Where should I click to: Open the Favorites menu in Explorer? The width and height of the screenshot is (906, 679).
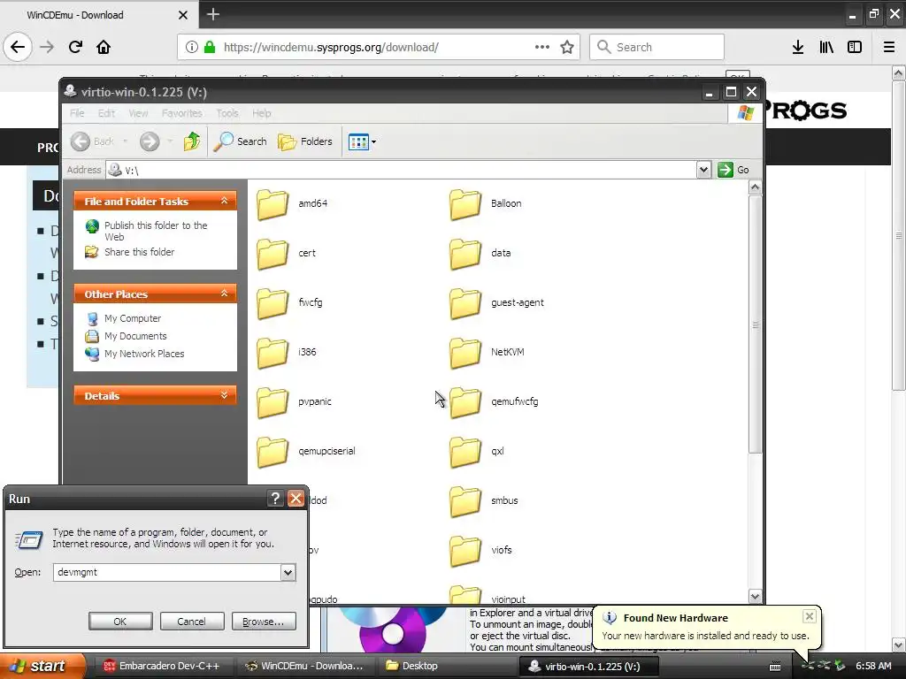click(x=182, y=113)
